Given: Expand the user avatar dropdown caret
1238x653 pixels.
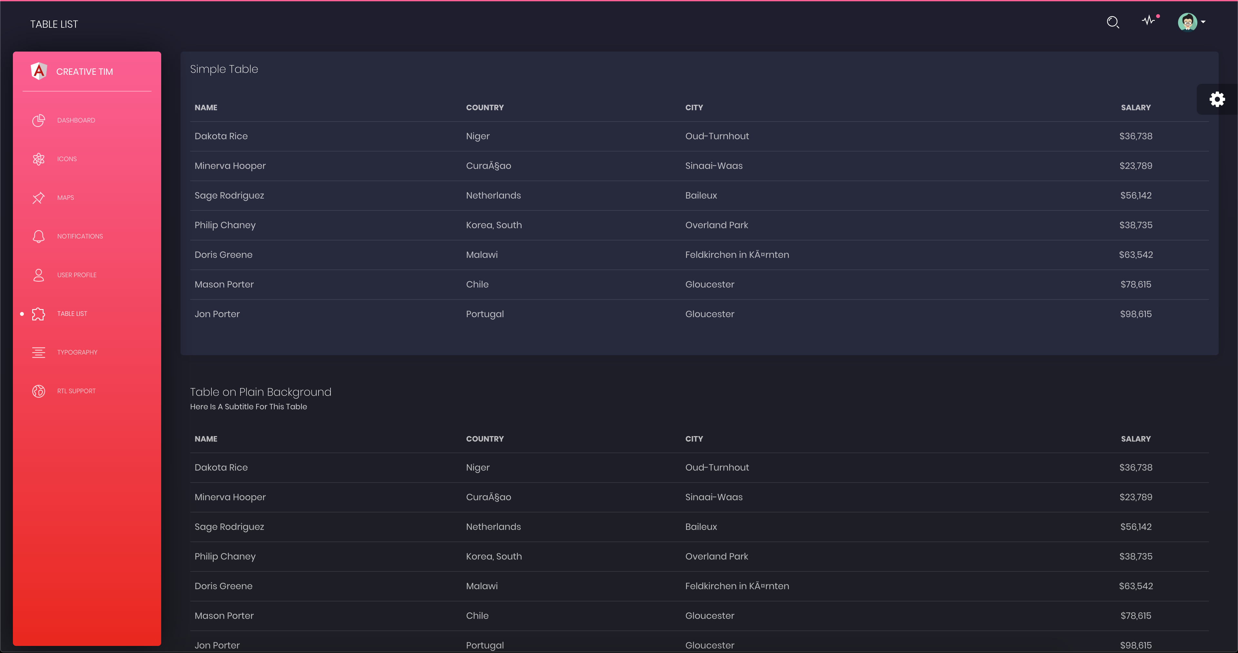Looking at the screenshot, I should tap(1203, 22).
